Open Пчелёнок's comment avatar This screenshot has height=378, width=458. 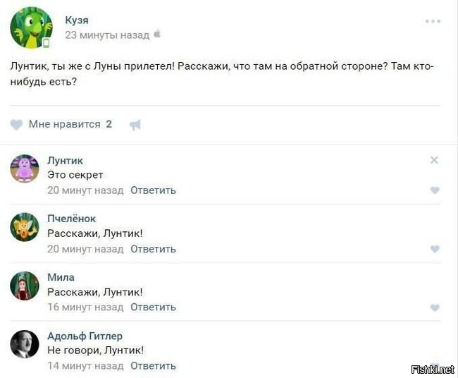[25, 227]
